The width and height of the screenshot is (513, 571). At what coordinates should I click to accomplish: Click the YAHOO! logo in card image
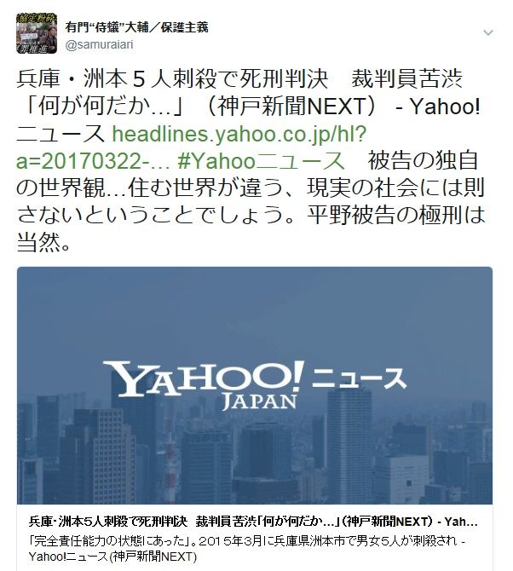[x=203, y=378]
